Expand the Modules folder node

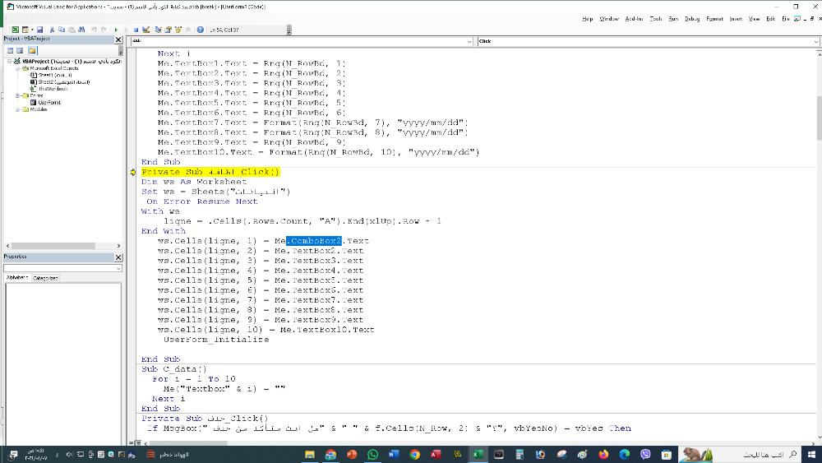(x=18, y=109)
